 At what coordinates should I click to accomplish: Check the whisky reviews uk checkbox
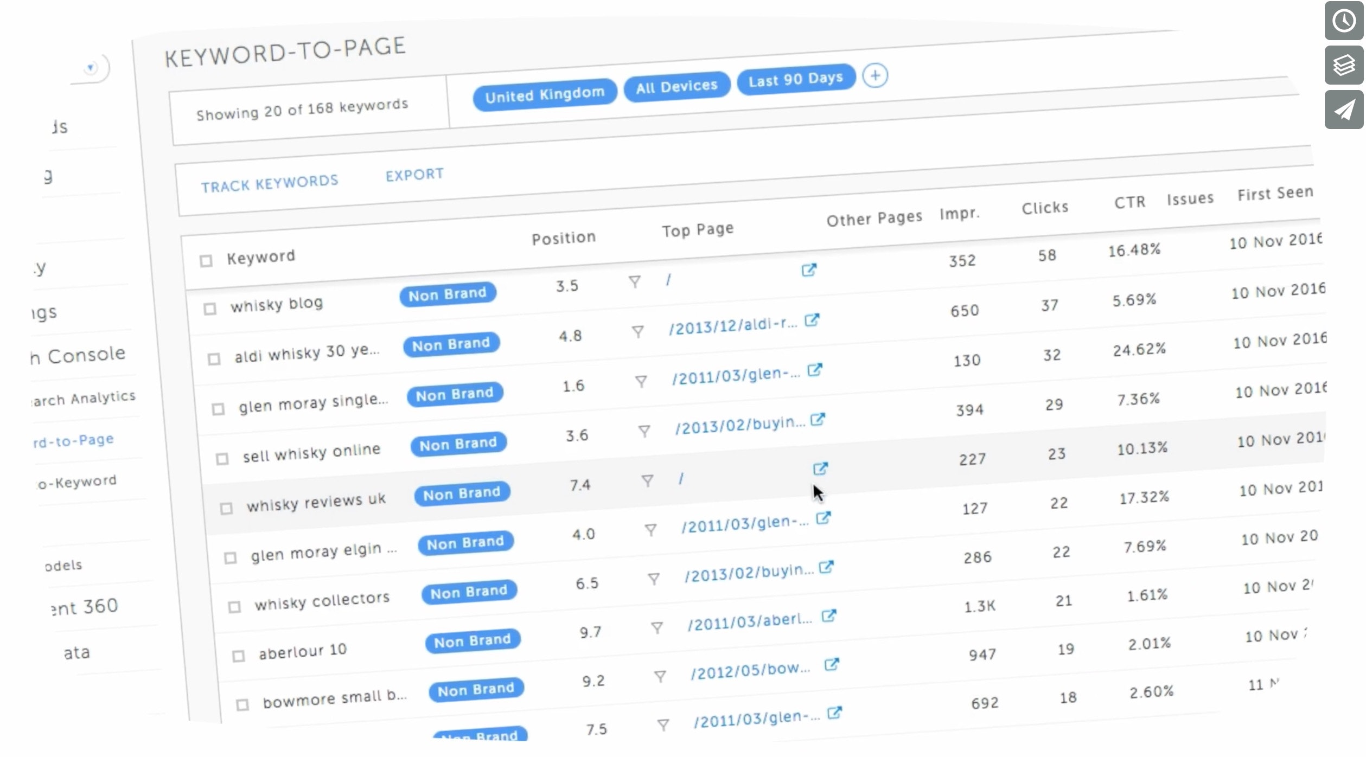226,509
